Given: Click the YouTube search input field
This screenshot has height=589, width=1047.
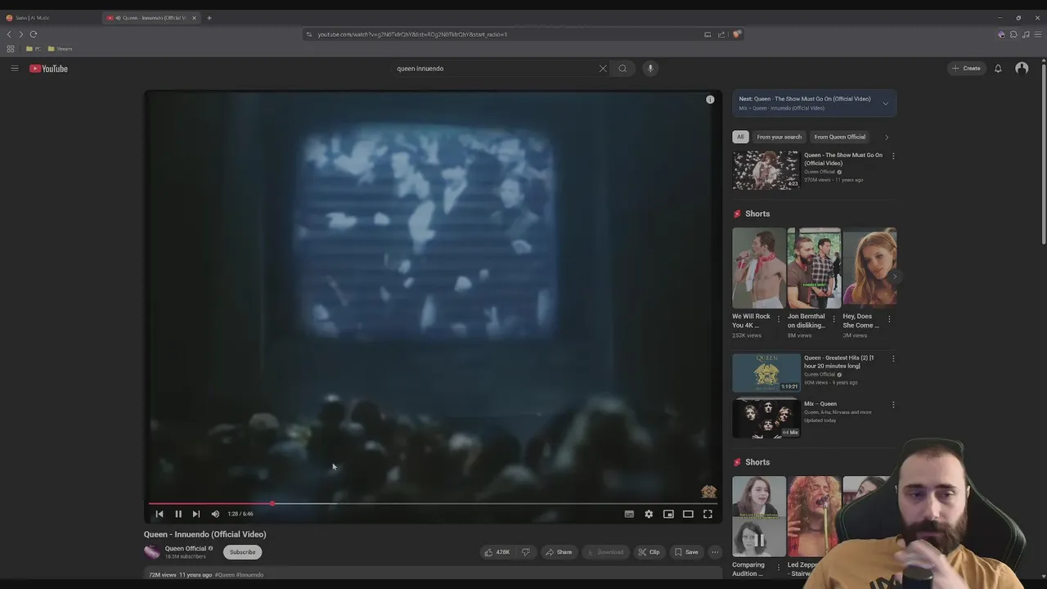Looking at the screenshot, I should click(x=495, y=69).
